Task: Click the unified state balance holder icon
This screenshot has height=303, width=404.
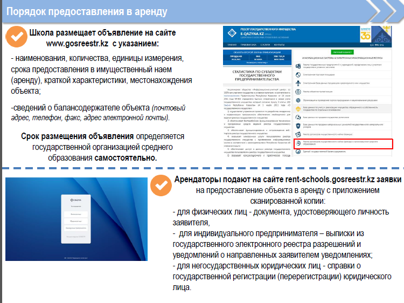Action: tap(298, 151)
